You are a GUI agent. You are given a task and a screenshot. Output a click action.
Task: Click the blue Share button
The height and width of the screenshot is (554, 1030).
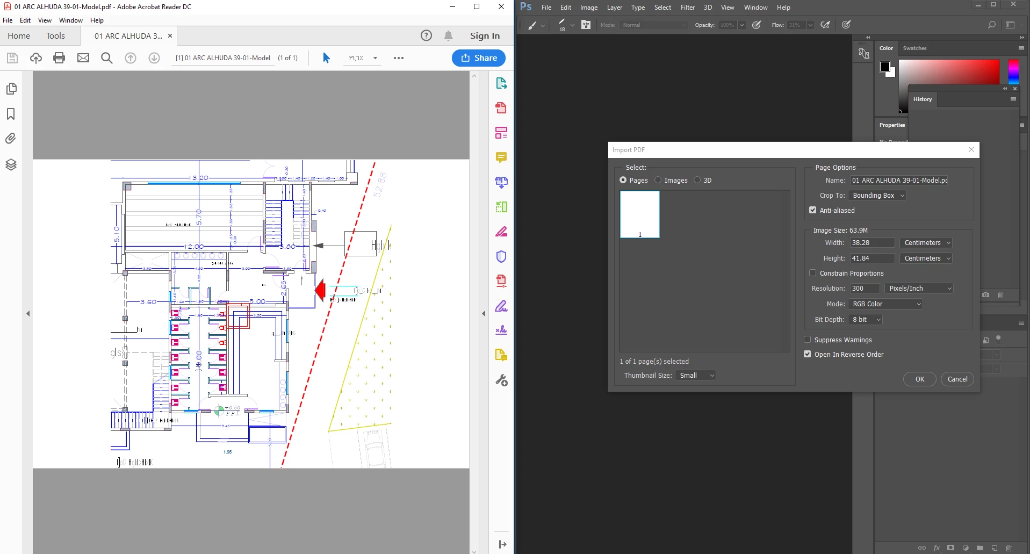[479, 58]
